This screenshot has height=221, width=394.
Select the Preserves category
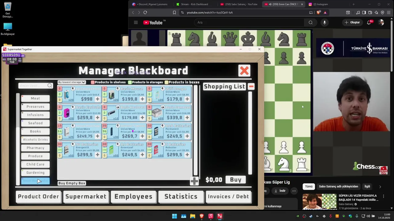tap(35, 107)
